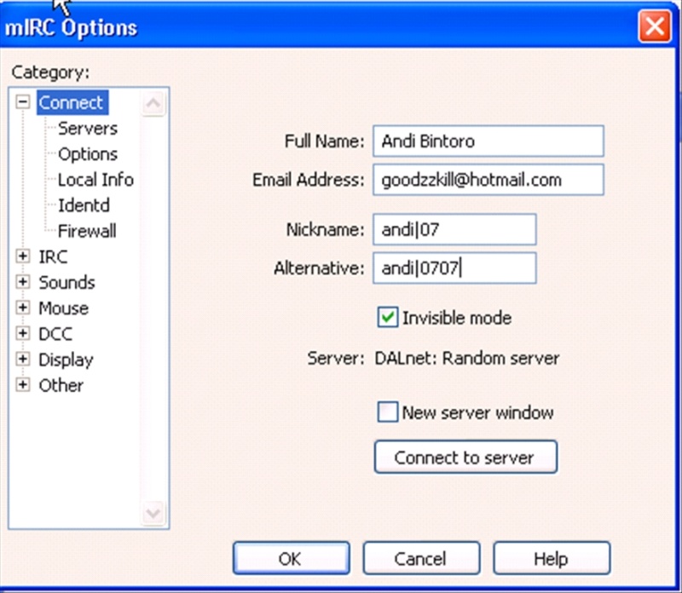Click the Email Address input field
The image size is (682, 593).
tap(488, 179)
